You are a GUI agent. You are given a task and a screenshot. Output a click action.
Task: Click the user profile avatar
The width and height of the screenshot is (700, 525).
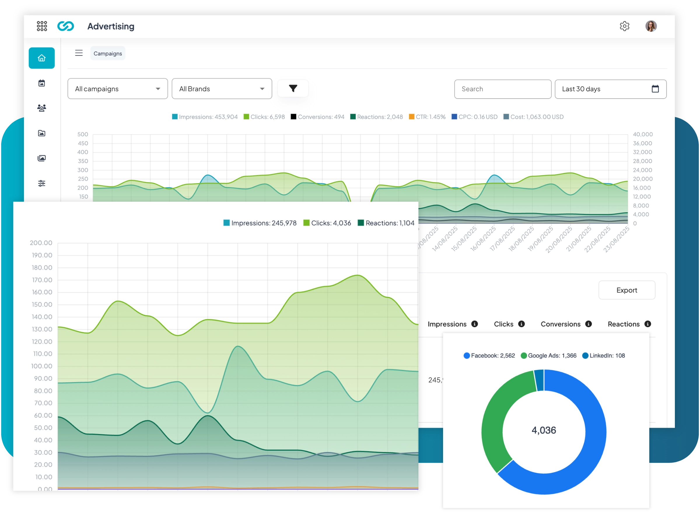point(651,26)
